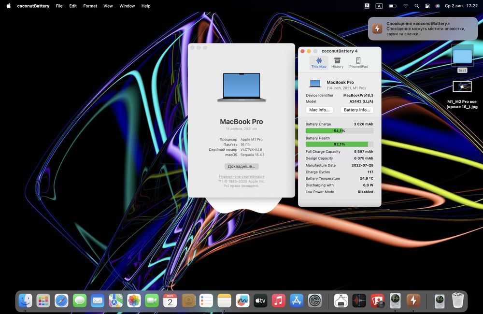The image size is (483, 314).
Task: Open Apple TV from the Dock
Action: [260, 300]
